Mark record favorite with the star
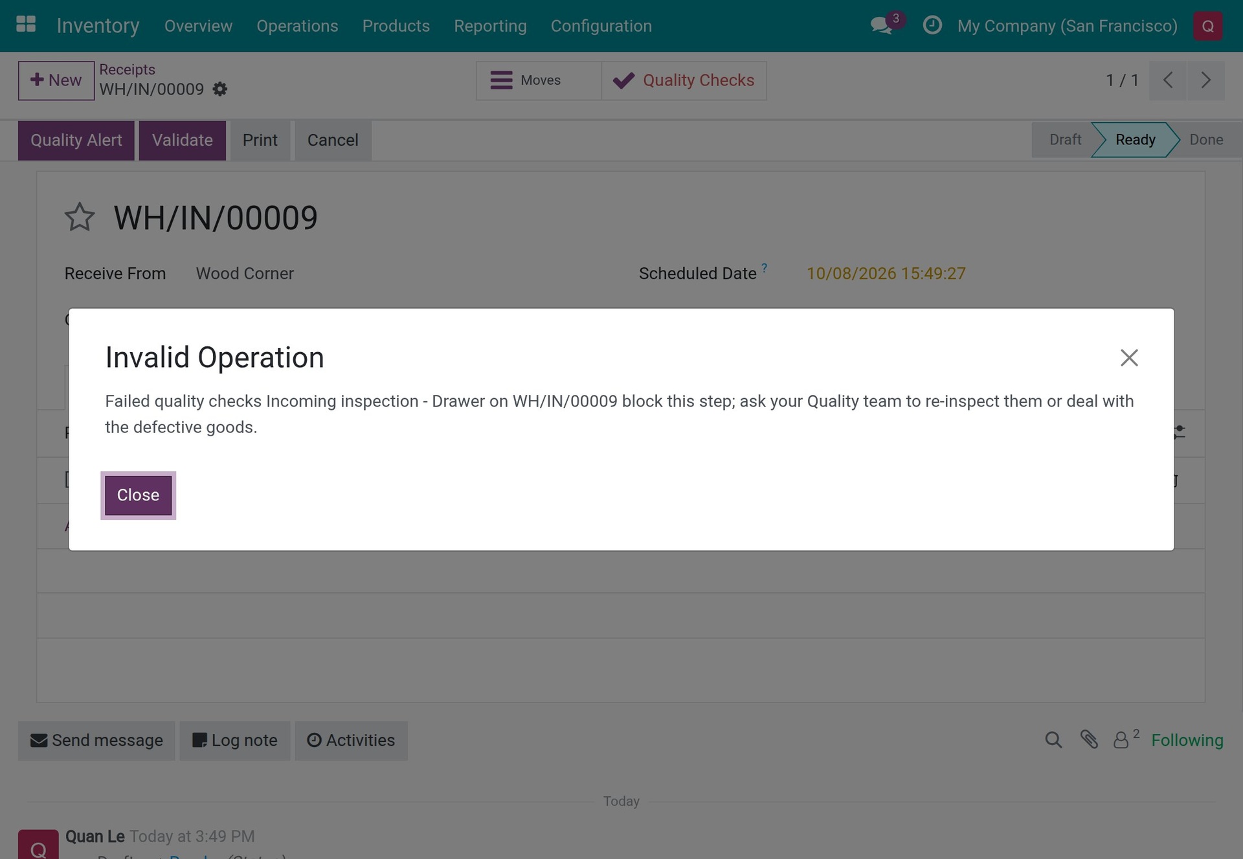The width and height of the screenshot is (1243, 859). tap(80, 218)
